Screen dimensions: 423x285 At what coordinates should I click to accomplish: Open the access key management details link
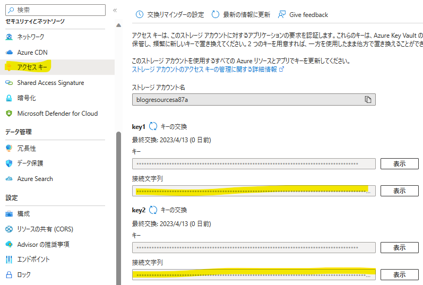pyautogui.click(x=208, y=70)
